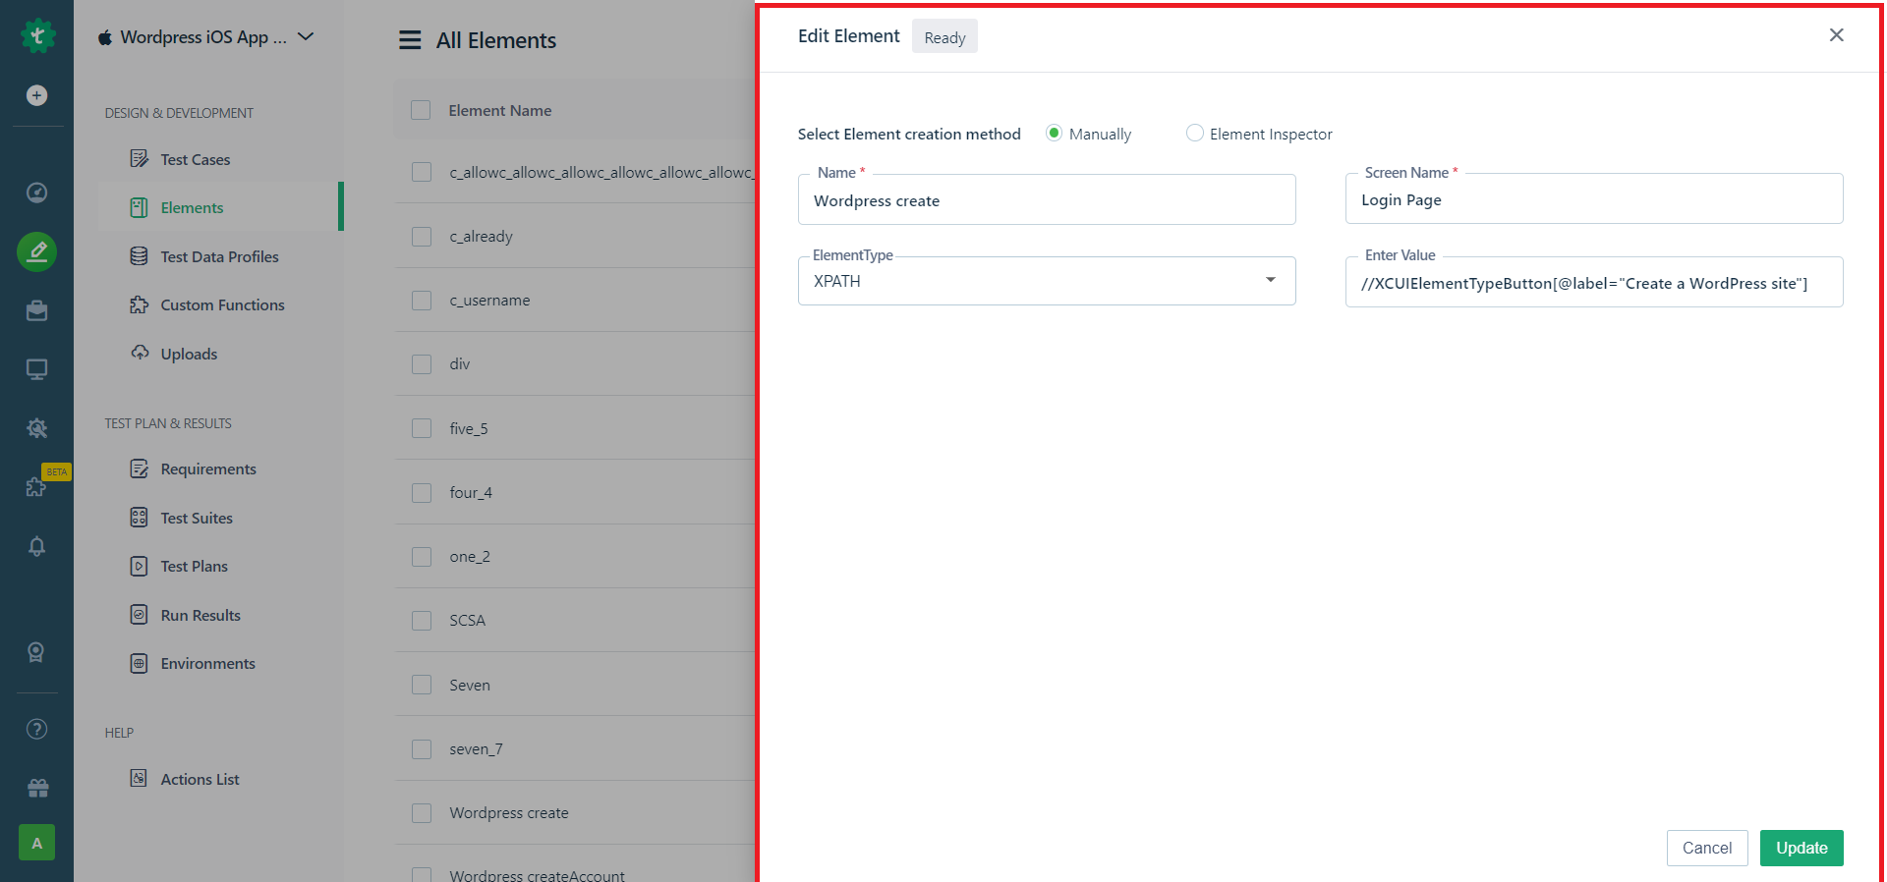Open Elements in sidebar
The height and width of the screenshot is (882, 1887).
[x=221, y=207]
